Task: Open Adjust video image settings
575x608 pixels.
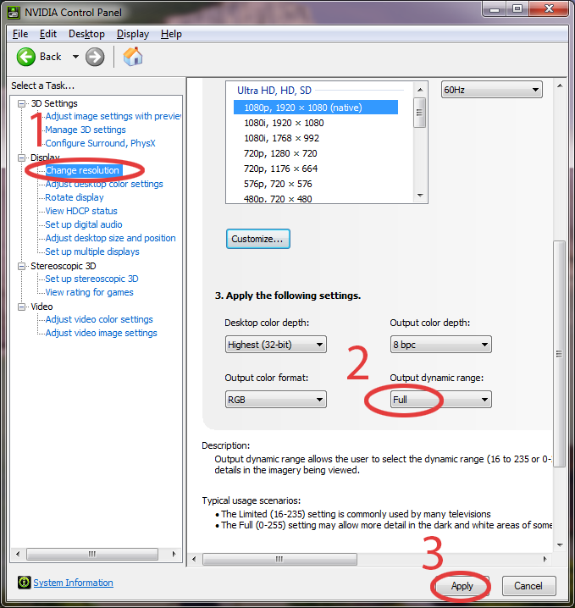Action: 101,333
